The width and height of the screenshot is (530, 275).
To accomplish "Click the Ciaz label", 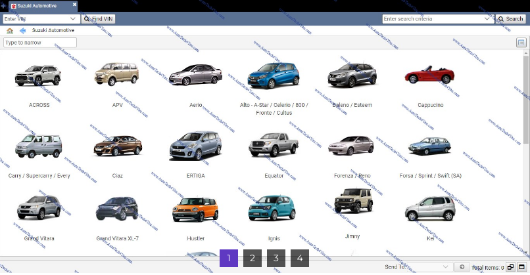I will point(117,175).
